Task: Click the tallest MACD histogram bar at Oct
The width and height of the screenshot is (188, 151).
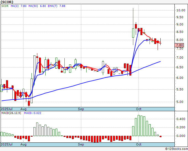Action: tap(139, 126)
